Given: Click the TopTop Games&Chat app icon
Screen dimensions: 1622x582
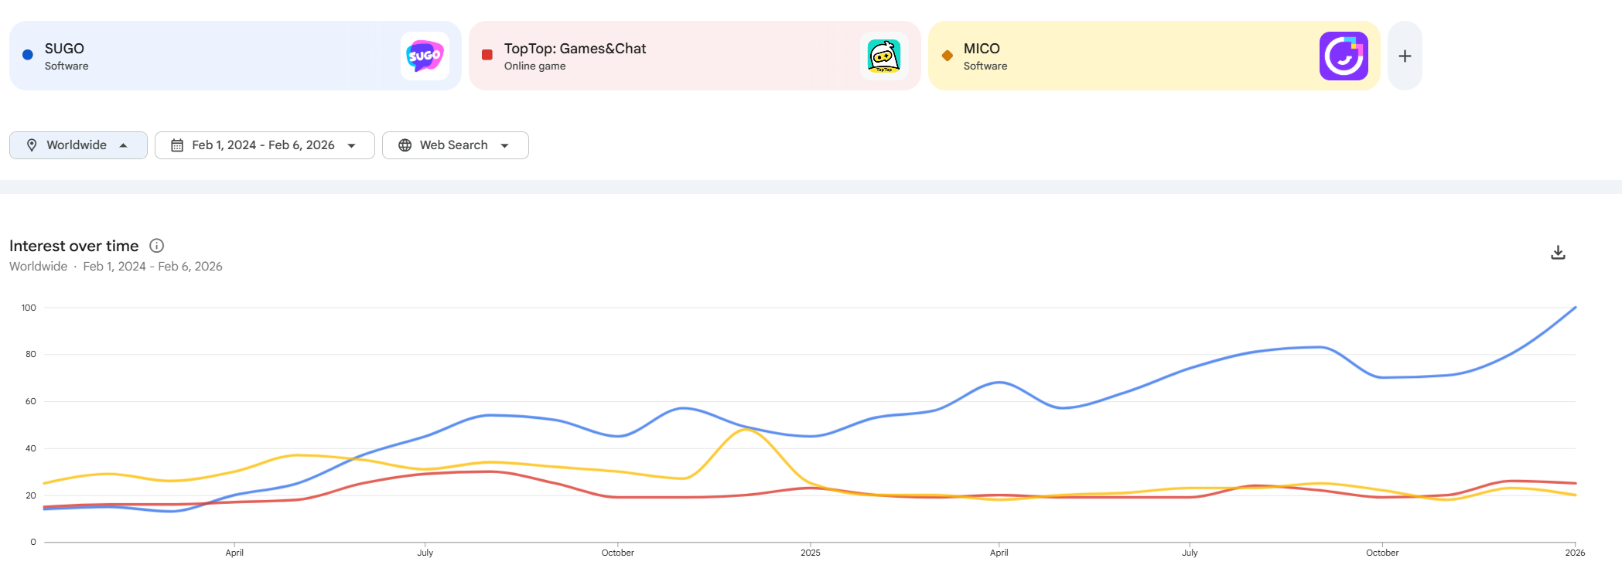Looking at the screenshot, I should 884,56.
